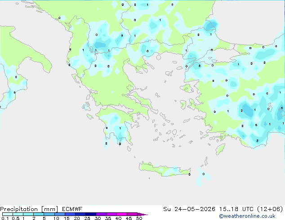This screenshot has width=285, height=220.
Task: Select the 1–2 mm legend swatch
Action: [28, 214]
